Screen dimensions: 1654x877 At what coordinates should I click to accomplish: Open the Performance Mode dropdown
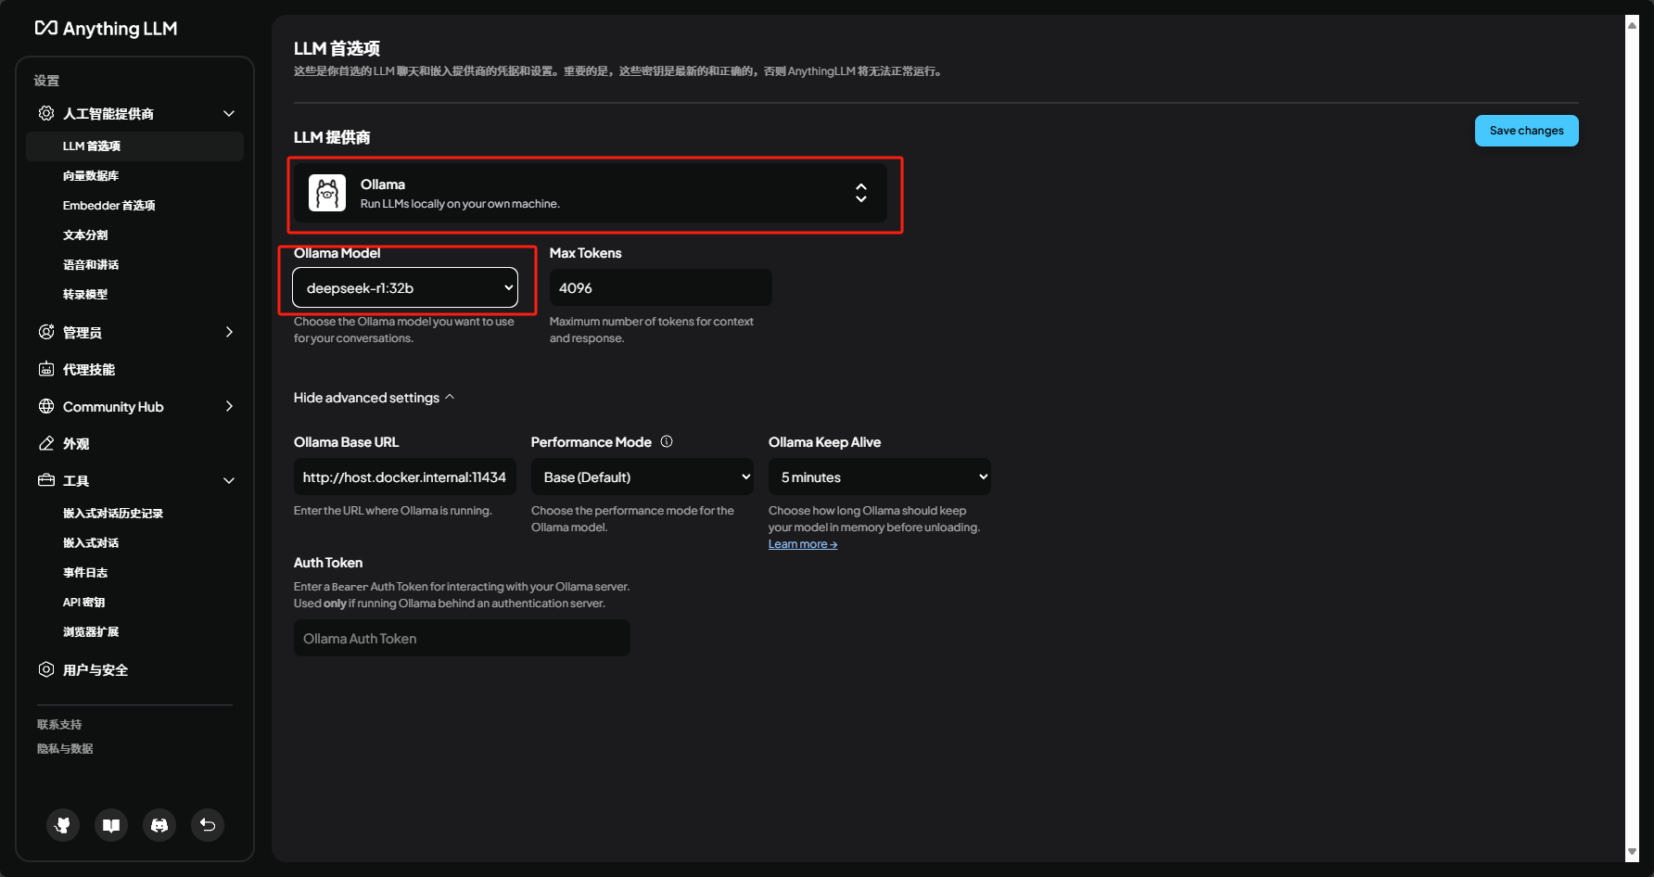tap(642, 477)
